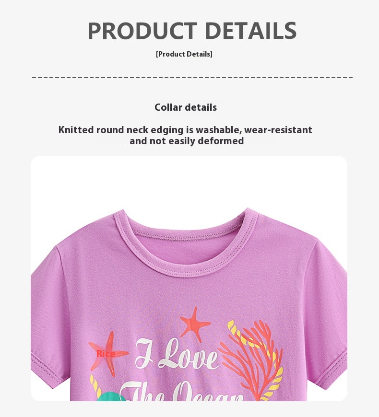Click the left red starfish graphic

click(x=108, y=353)
